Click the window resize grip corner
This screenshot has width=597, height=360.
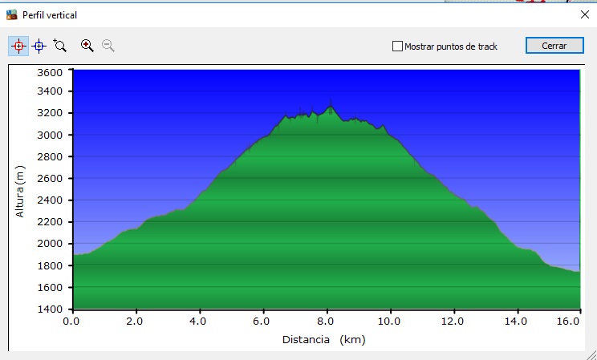coord(591,354)
